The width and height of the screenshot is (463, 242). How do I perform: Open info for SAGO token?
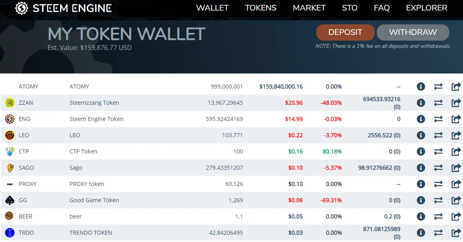[421, 168]
